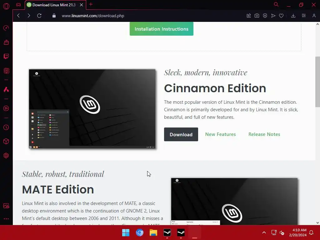This screenshot has width=320, height=240.
Task: Open Extensions cube icon in sidebar
Action: click(x=6, y=142)
